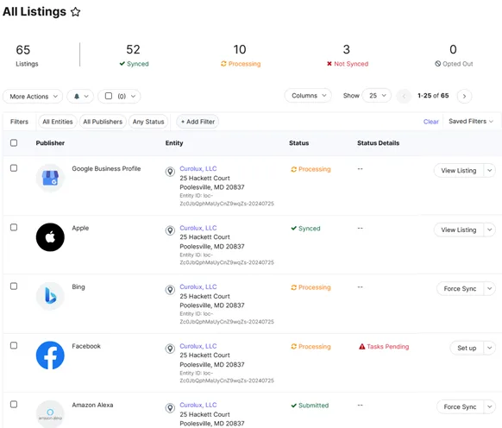Click Force Sync for Amazon Alexa

(x=460, y=406)
